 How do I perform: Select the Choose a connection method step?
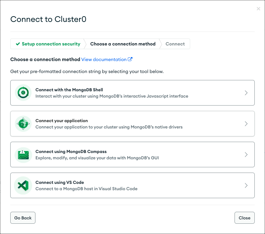(x=123, y=44)
